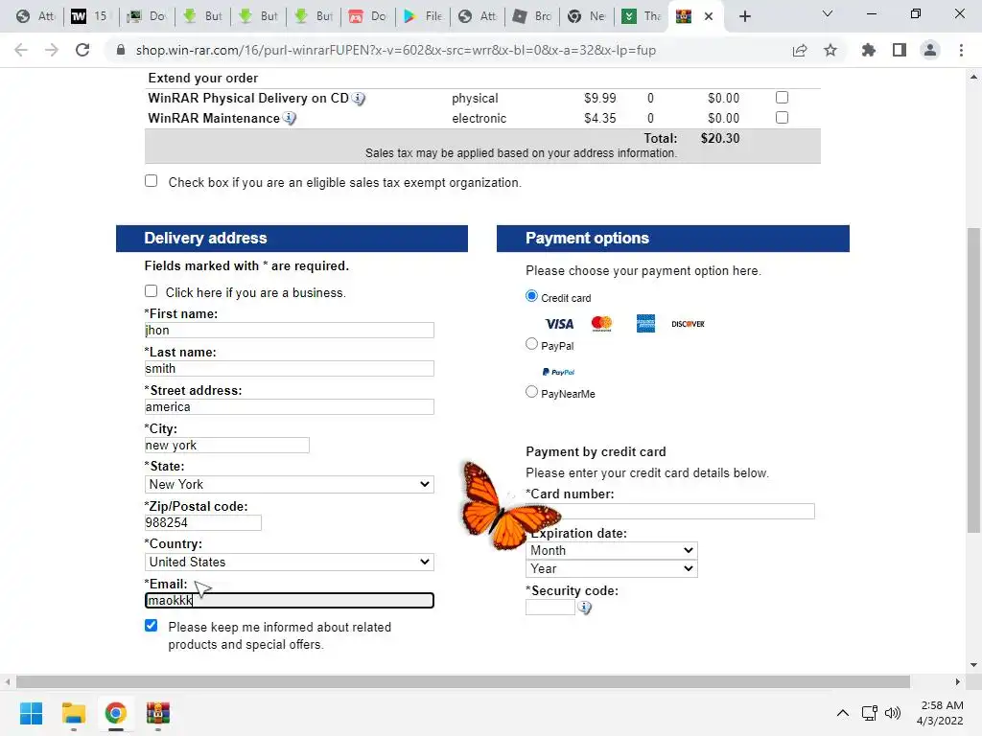Tick sales tax exempt organization checkbox

tap(151, 181)
